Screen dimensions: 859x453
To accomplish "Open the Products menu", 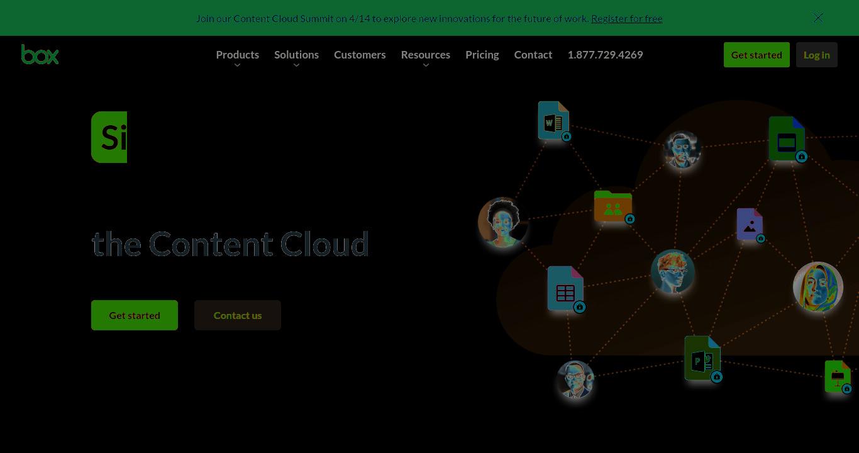I will click(x=237, y=55).
